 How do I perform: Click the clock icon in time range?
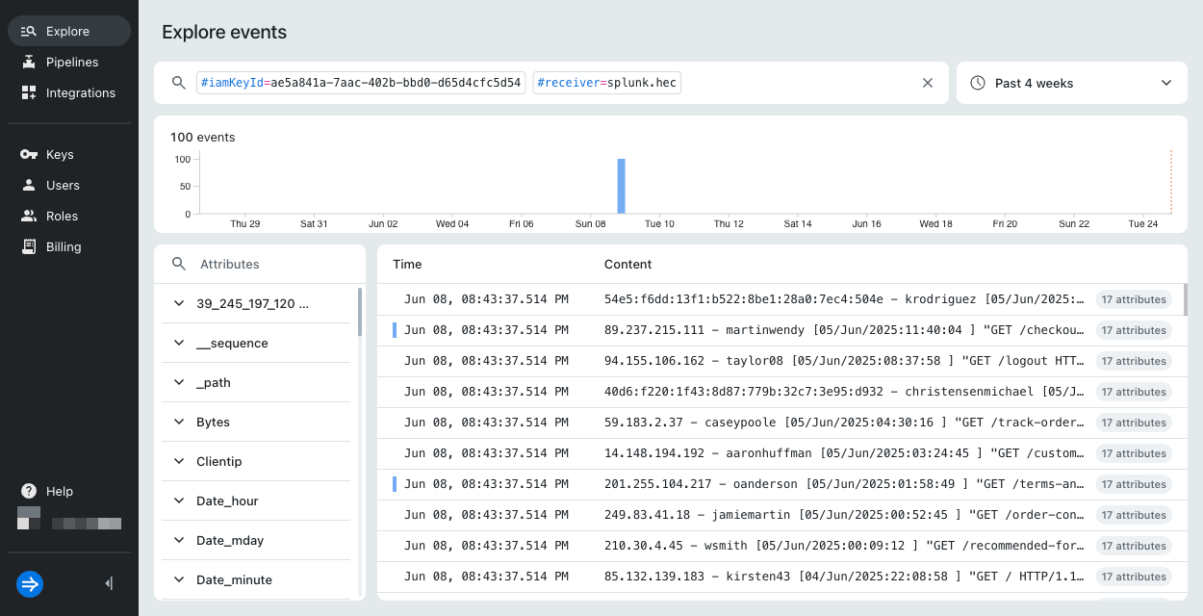click(x=978, y=83)
